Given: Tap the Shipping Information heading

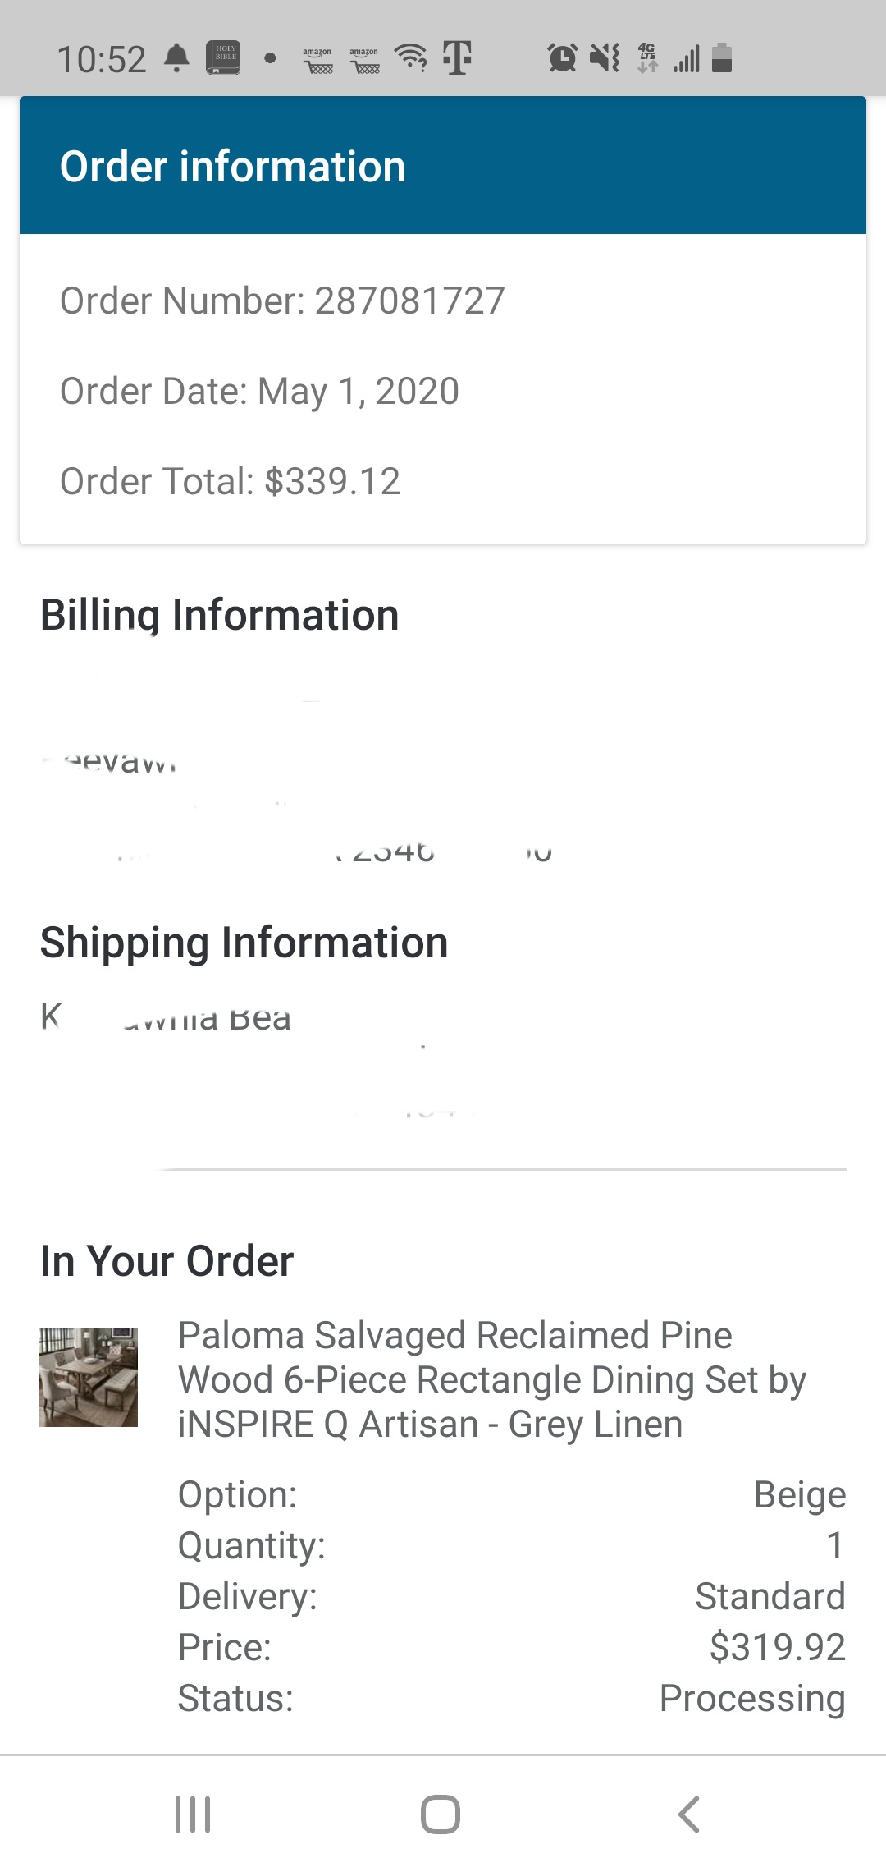Looking at the screenshot, I should point(244,943).
